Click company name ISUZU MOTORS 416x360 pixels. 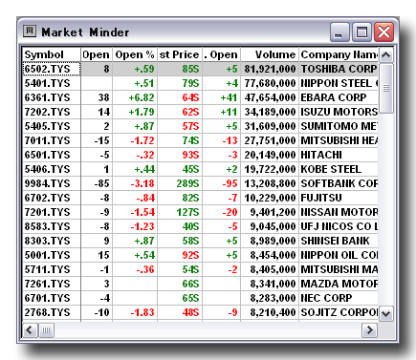tap(339, 112)
